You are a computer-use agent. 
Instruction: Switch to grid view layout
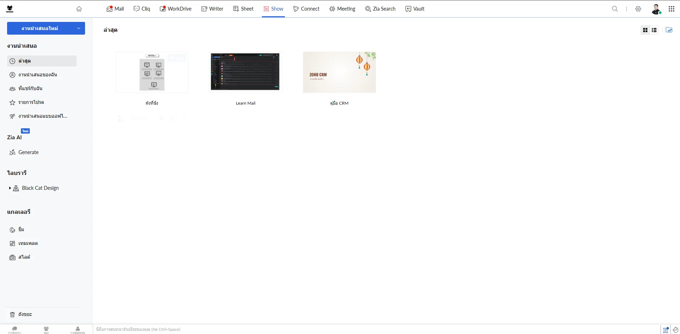(x=645, y=30)
